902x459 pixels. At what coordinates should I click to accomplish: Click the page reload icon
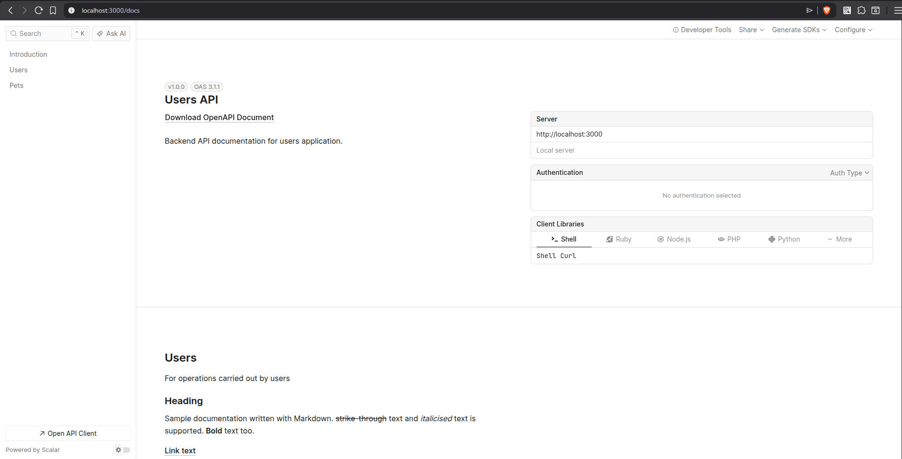coord(39,10)
